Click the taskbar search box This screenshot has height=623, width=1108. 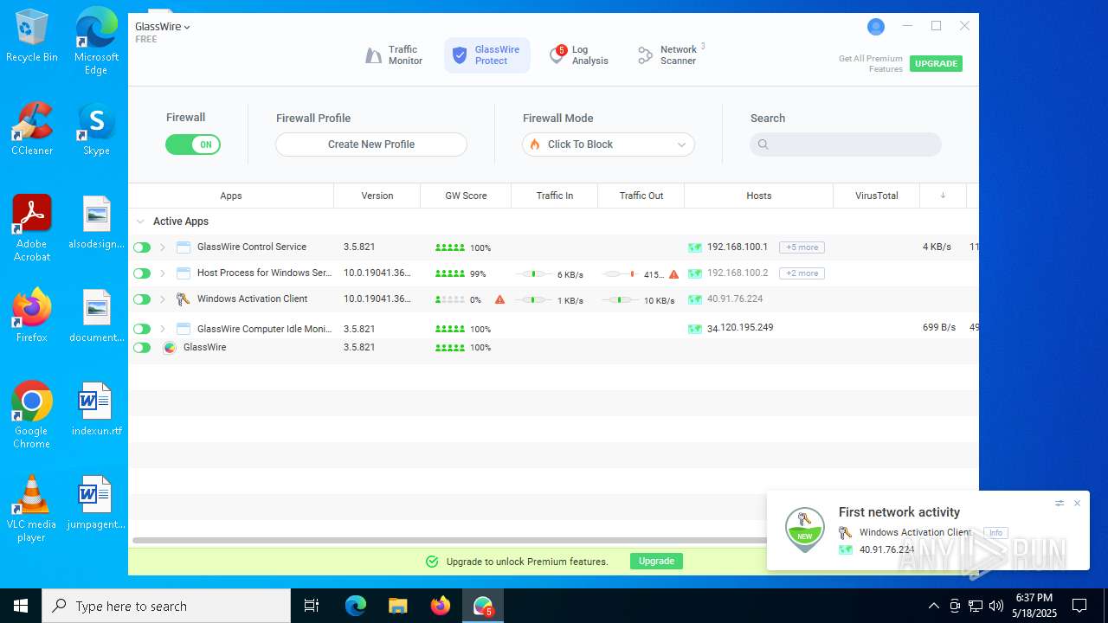point(166,606)
